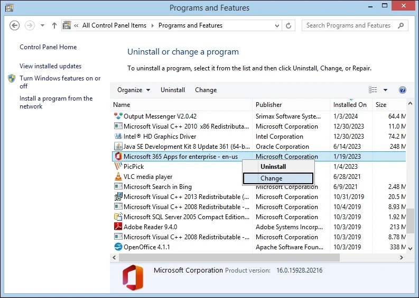Sort by the Installed On column header
Screen dimensions: 419x298
[x=351, y=105]
